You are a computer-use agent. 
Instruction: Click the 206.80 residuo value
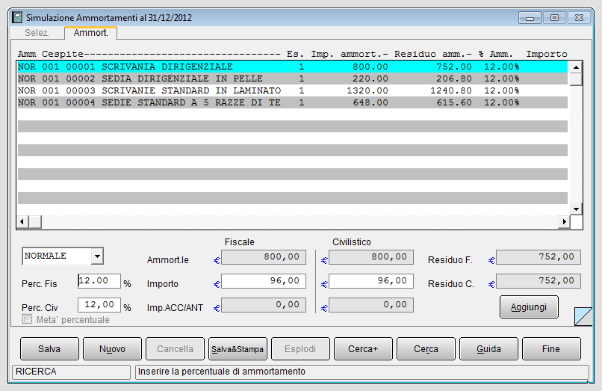(454, 78)
